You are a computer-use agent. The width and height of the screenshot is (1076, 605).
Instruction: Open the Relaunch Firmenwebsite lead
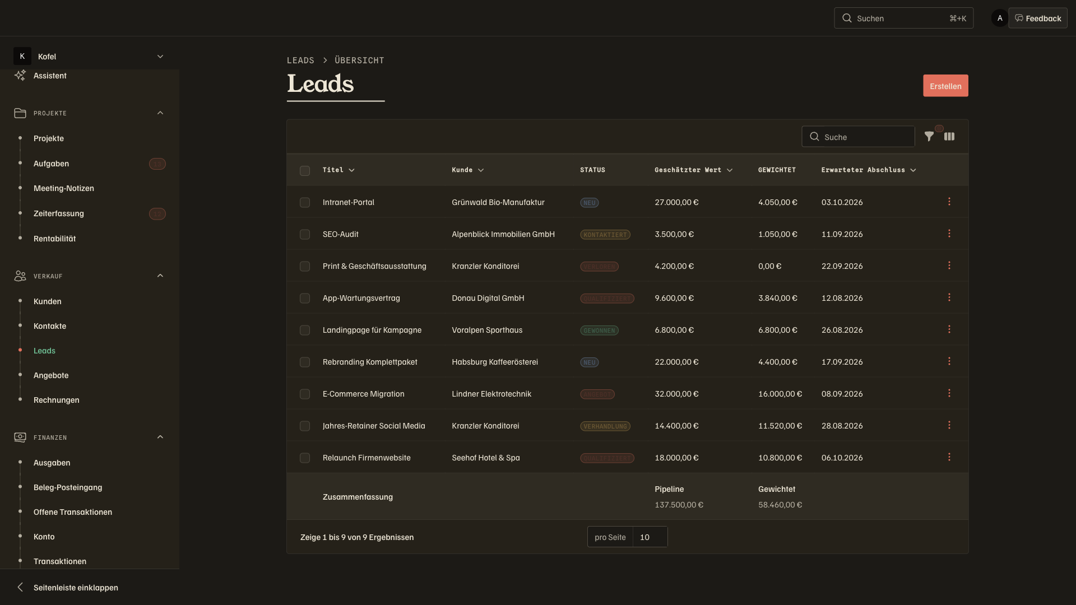367,458
